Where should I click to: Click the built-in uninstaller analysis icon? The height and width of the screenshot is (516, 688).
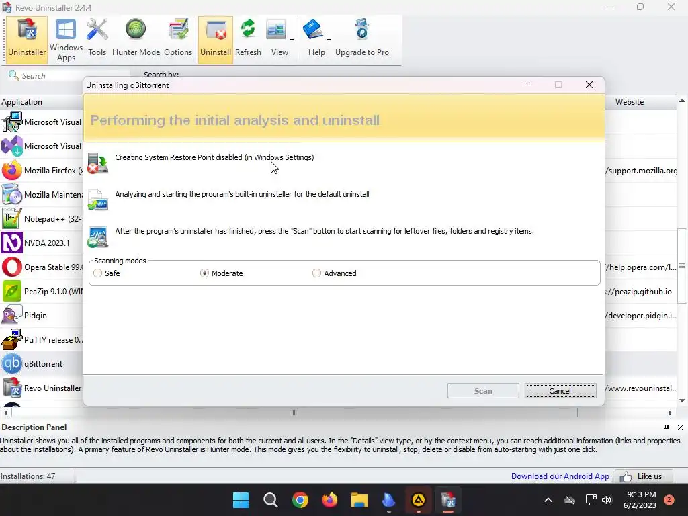[x=97, y=200]
